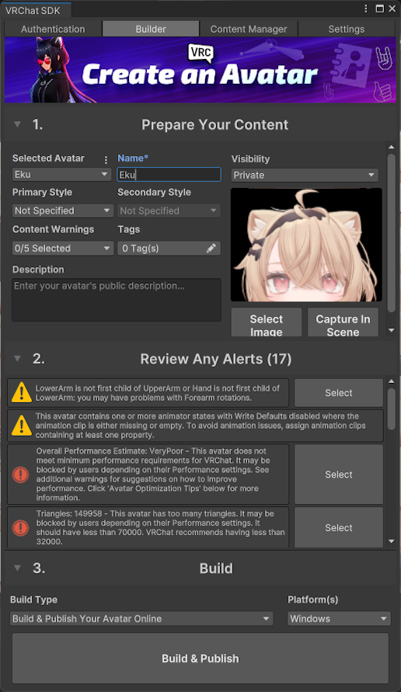Click the content section scroll down arrow
This screenshot has height=692, width=401.
(391, 330)
